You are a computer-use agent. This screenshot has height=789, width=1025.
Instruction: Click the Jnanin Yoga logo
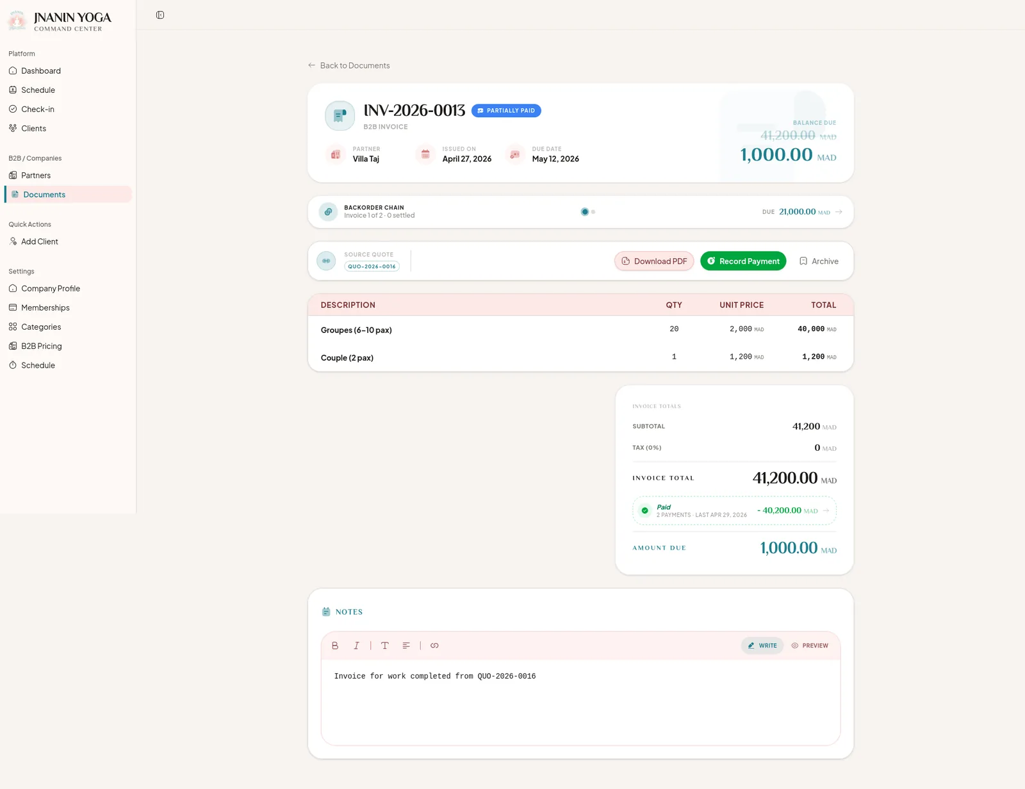tap(17, 21)
